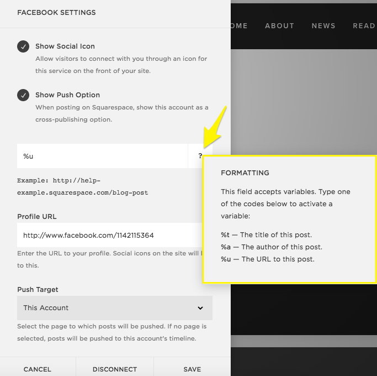
Task: Go to the About page in navigation
Action: pos(279,25)
